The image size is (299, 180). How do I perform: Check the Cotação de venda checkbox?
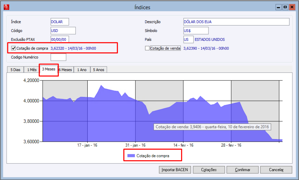pyautogui.click(x=147, y=48)
